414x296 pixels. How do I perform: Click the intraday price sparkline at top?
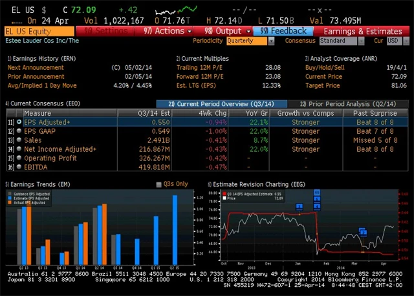(176, 10)
